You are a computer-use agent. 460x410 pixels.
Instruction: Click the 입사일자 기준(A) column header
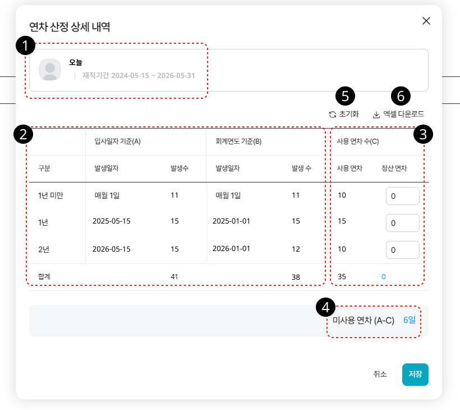point(117,142)
